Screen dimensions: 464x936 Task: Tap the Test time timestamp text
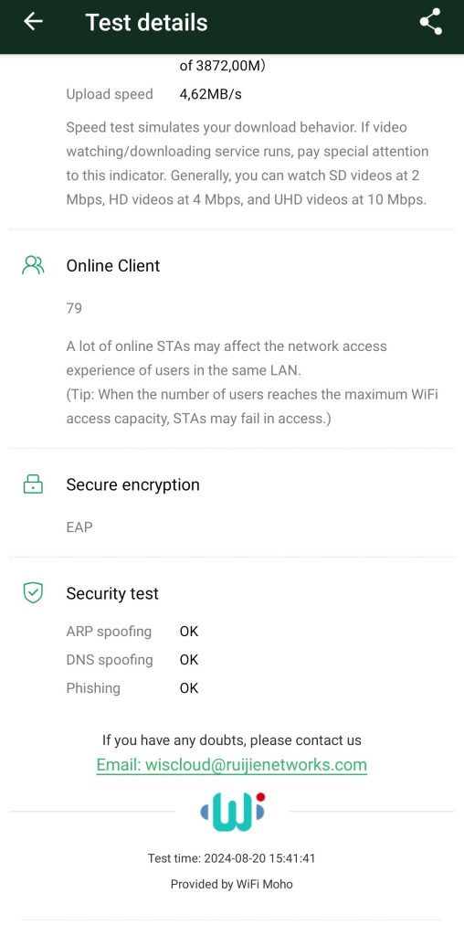click(231, 859)
